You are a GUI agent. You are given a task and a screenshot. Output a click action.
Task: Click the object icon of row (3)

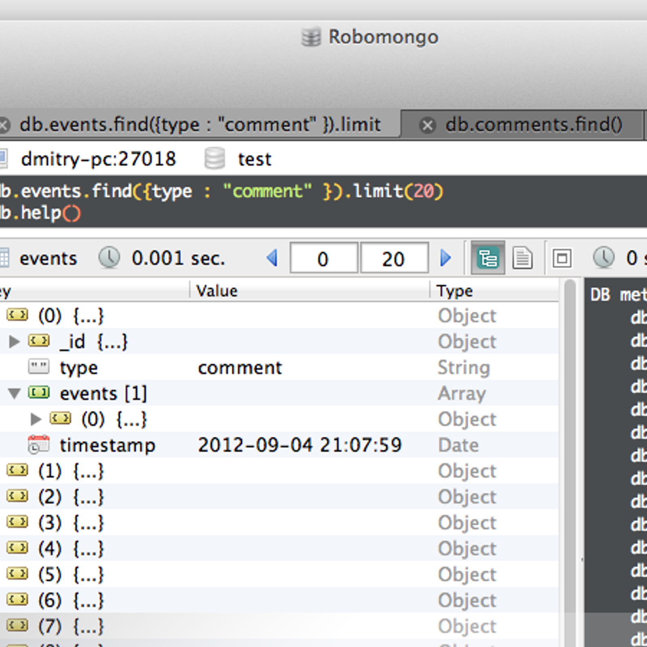pos(17,522)
